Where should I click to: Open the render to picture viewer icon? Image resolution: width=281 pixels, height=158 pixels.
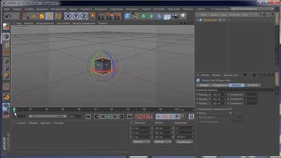tap(109, 16)
